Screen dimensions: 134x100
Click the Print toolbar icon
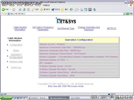(x=81, y=9)
